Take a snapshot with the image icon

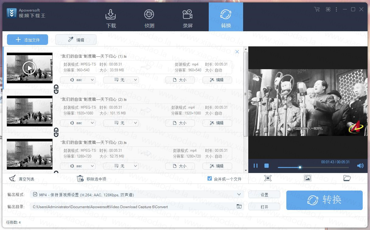click(308, 178)
